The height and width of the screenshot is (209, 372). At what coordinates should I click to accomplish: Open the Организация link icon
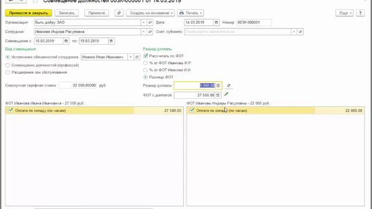[150, 23]
